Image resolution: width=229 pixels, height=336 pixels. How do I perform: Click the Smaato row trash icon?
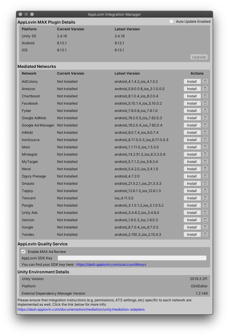205,183
